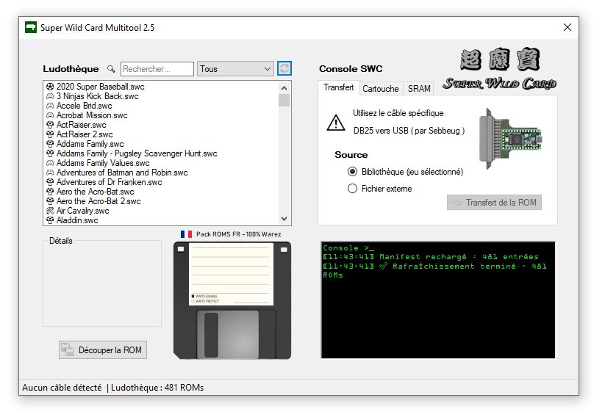The height and width of the screenshot is (420, 605).
Task: Click the French flag icon
Action: pos(187,234)
